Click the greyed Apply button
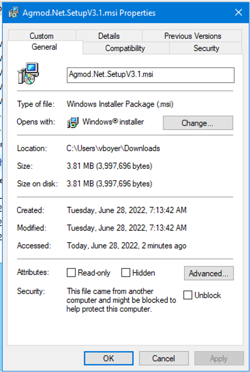Image resolution: width=250 pixels, height=372 pixels. pos(219,358)
